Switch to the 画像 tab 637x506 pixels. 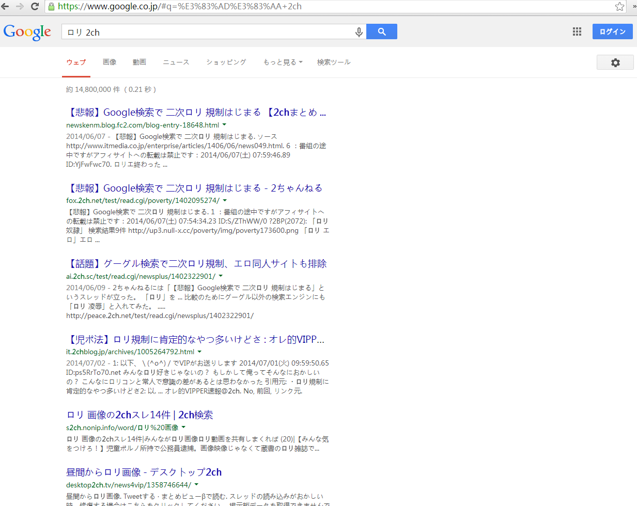110,62
